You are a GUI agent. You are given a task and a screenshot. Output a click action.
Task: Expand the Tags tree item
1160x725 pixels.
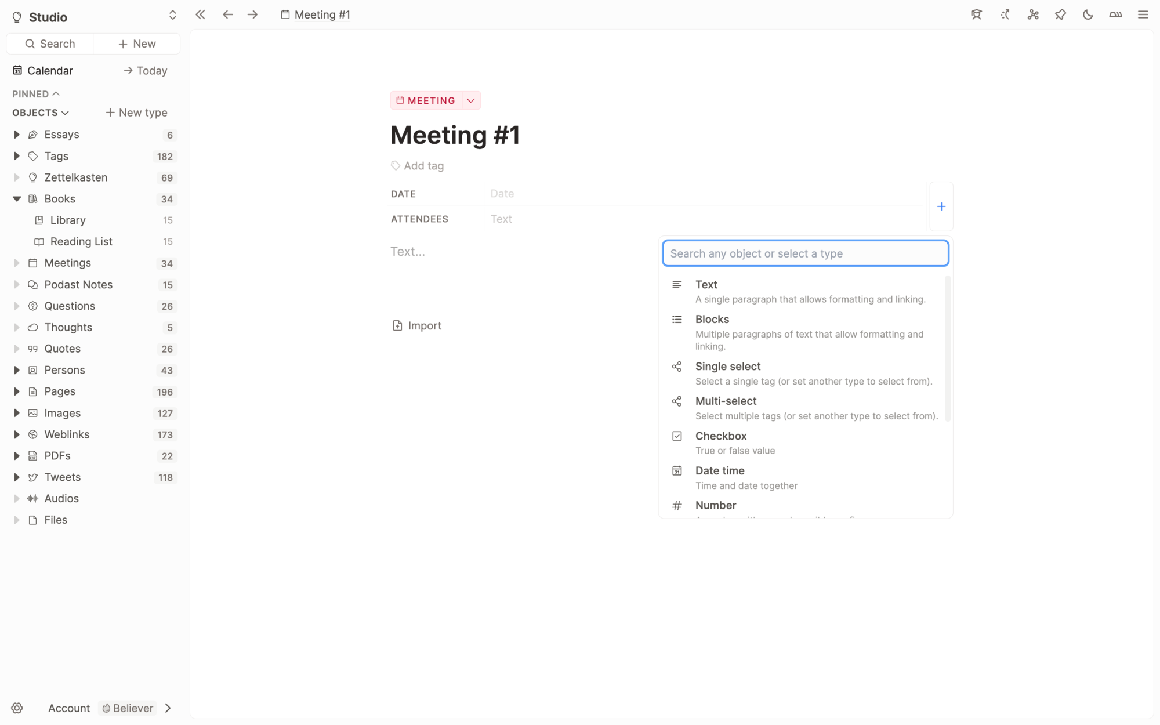(x=16, y=156)
